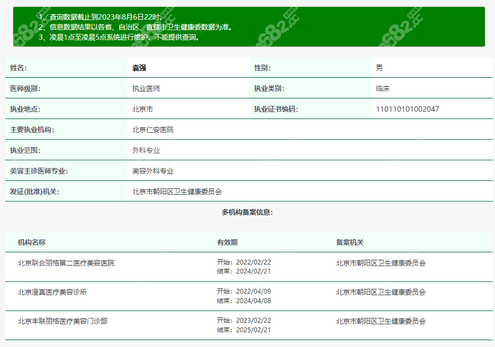495x347 pixels.
Task: Click end date 2024/02/21
Action: pyautogui.click(x=254, y=271)
